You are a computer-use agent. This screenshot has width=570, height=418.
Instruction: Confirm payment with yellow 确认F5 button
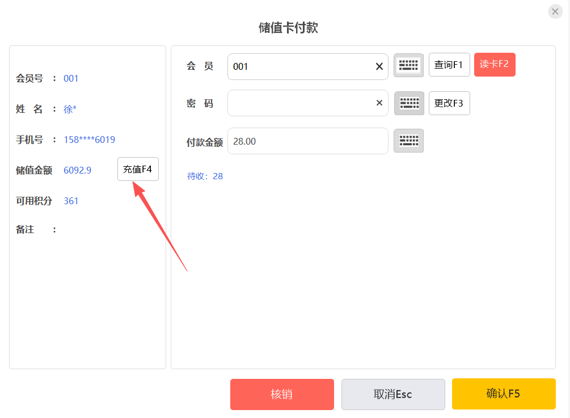coord(503,394)
